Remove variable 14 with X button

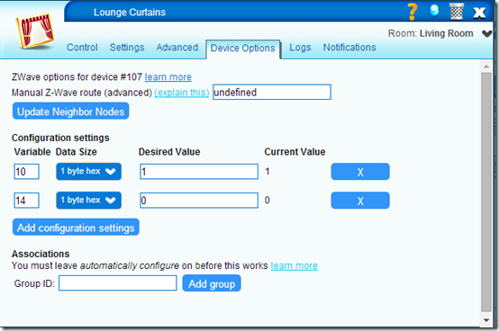pos(360,200)
